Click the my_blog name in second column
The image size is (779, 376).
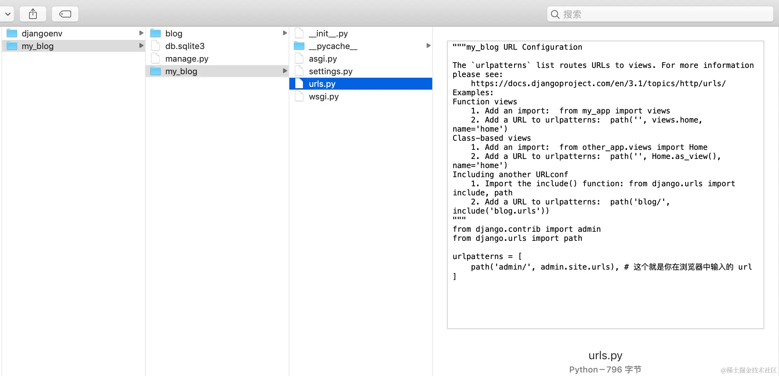tap(181, 71)
